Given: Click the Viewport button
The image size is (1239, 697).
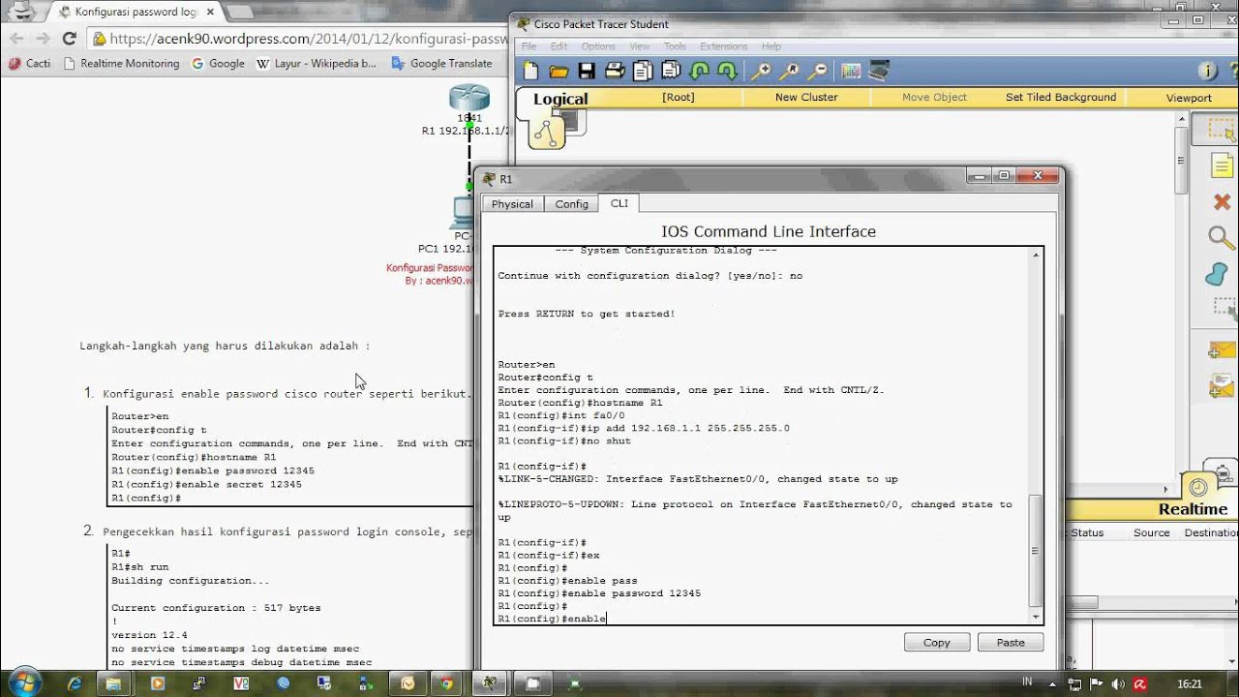Looking at the screenshot, I should click(x=1189, y=98).
